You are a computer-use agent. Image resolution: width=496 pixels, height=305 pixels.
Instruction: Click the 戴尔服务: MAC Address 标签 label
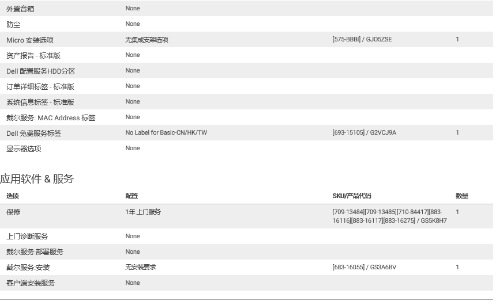(51, 118)
